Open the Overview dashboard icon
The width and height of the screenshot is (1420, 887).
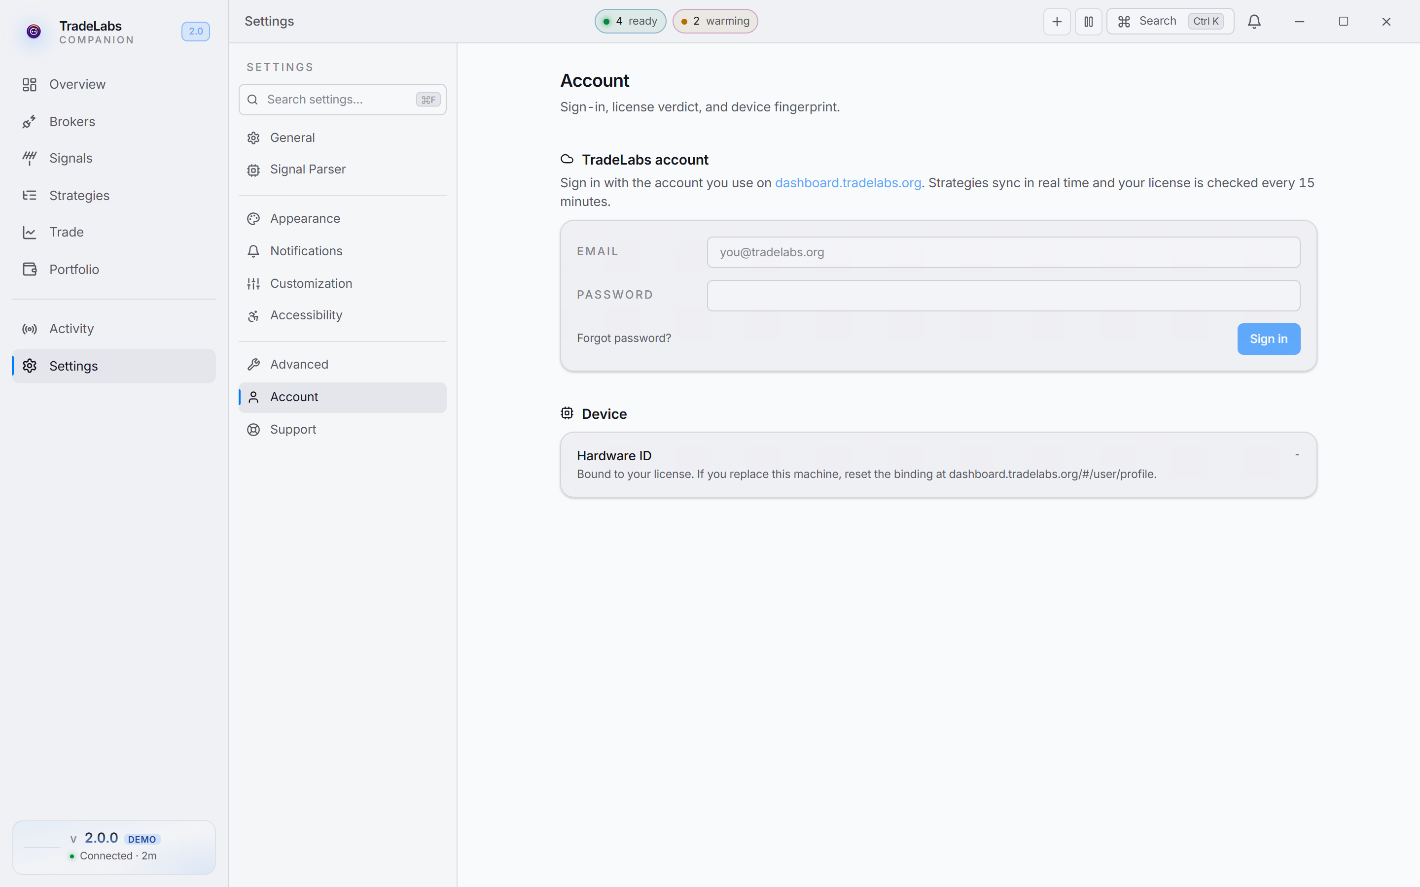pyautogui.click(x=30, y=84)
